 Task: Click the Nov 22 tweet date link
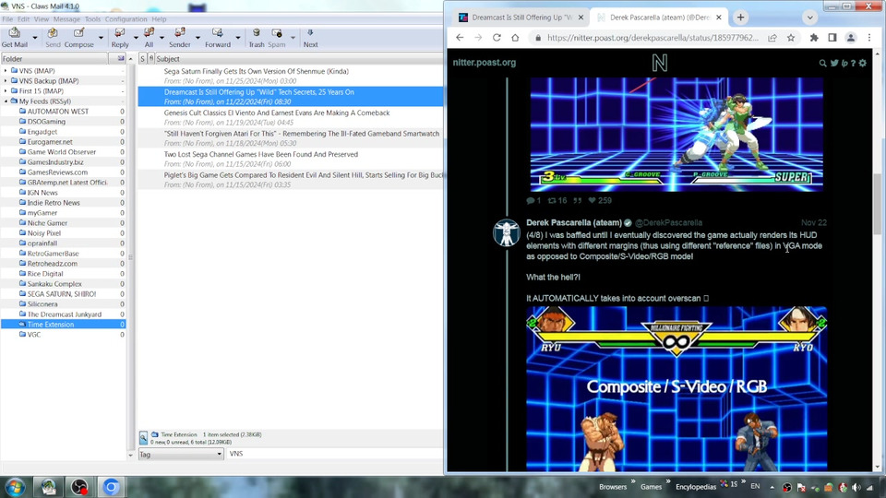pos(814,222)
